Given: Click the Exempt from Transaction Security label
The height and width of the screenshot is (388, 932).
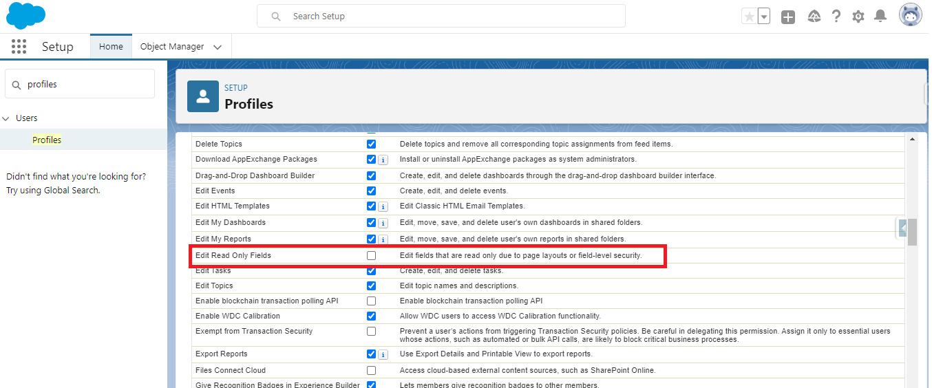Looking at the screenshot, I should pyautogui.click(x=254, y=332).
